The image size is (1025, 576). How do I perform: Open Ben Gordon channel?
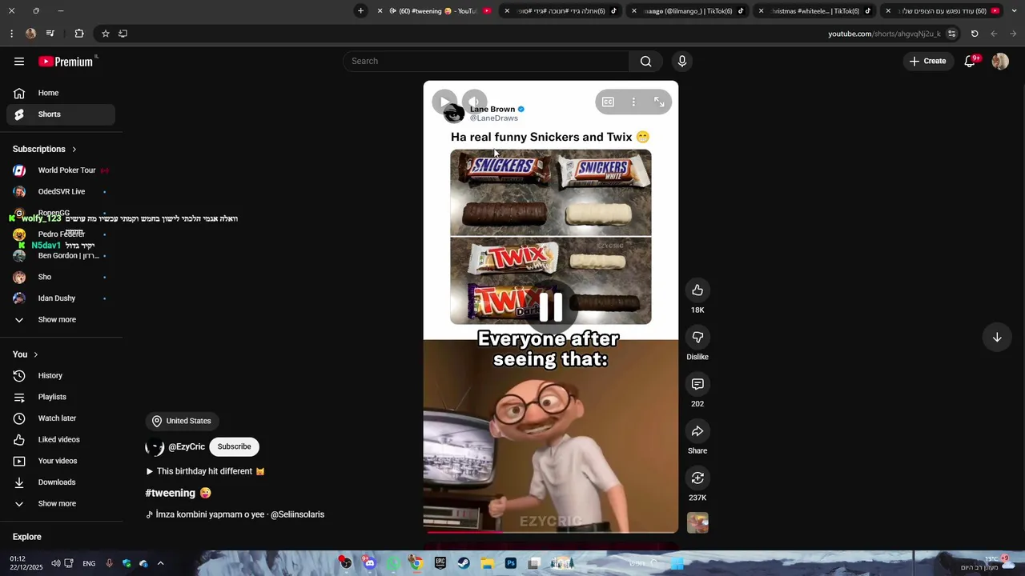(x=61, y=256)
